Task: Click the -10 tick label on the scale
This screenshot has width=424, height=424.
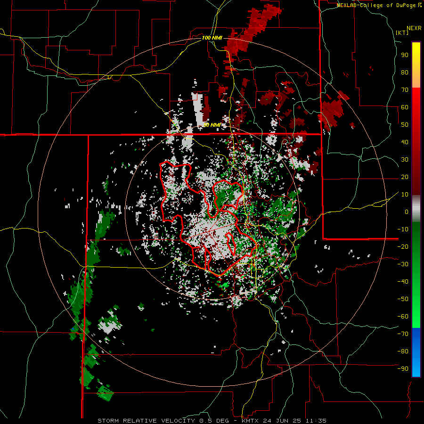Action: click(x=403, y=229)
